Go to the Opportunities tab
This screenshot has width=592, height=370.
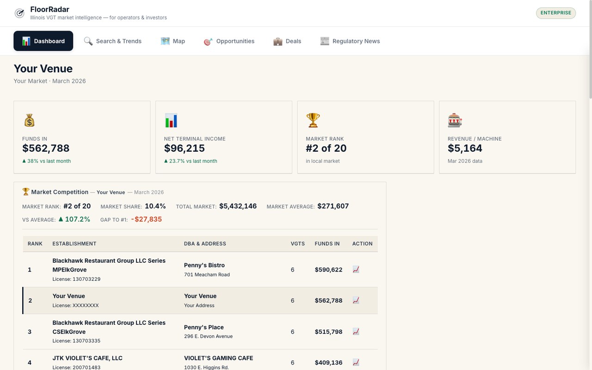(x=229, y=41)
